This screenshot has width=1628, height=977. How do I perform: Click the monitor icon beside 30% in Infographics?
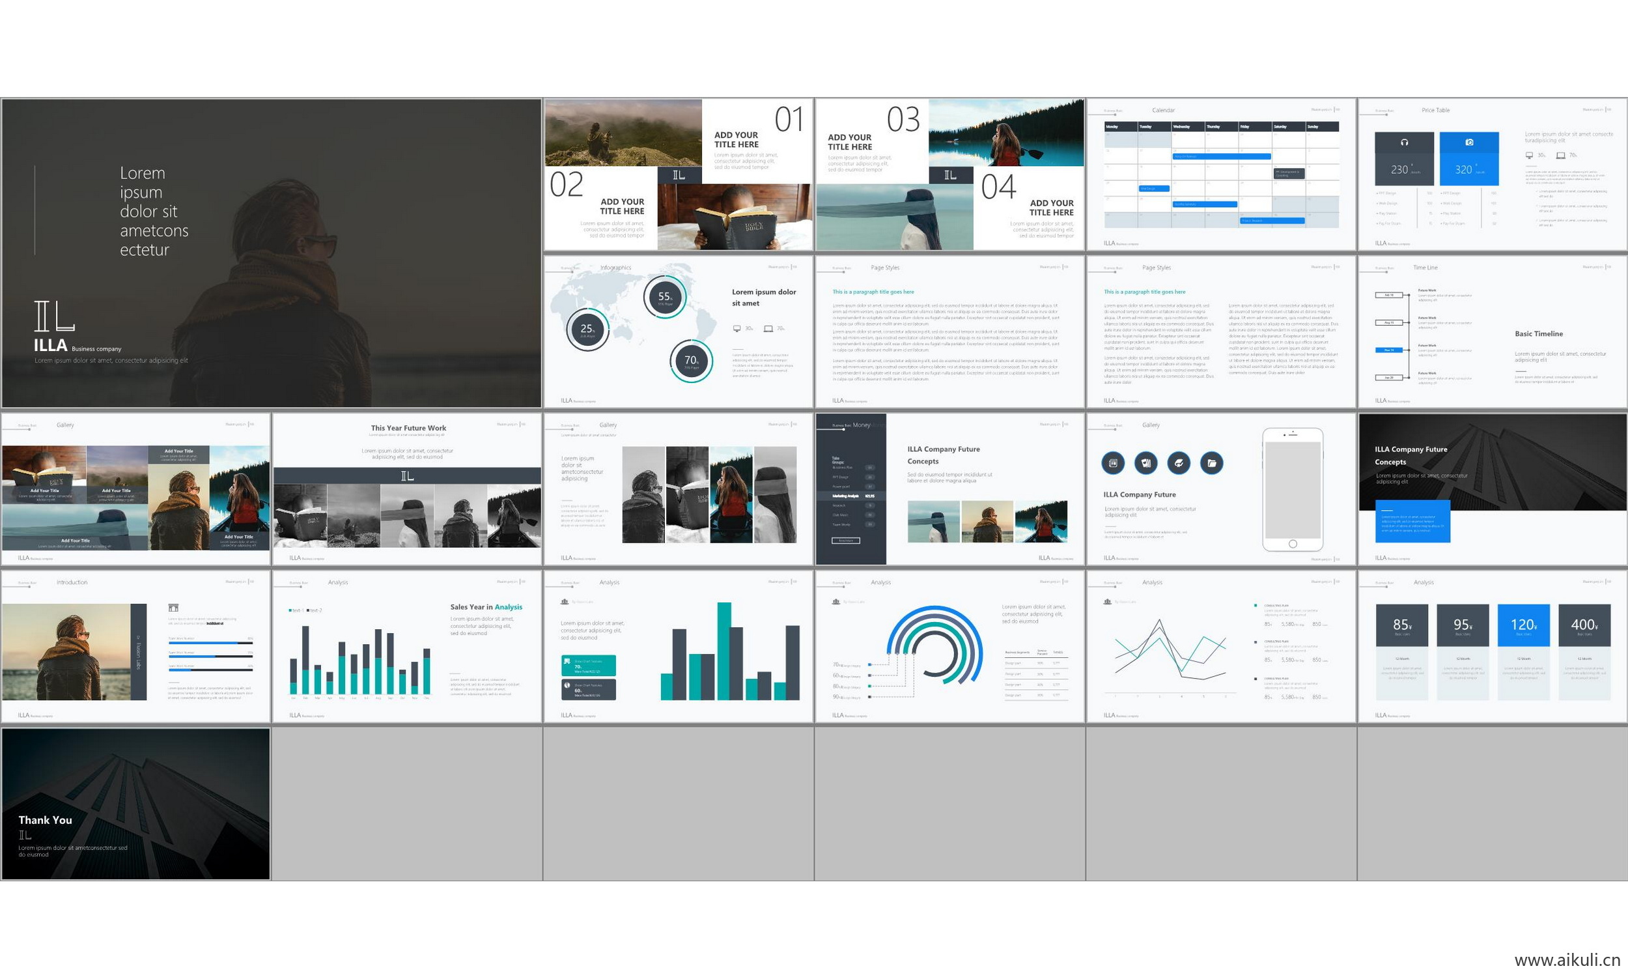coord(737,328)
